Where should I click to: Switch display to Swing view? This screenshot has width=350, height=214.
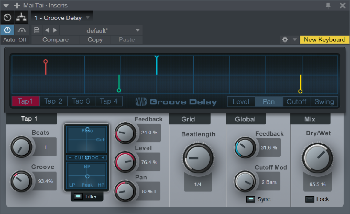pos(324,102)
